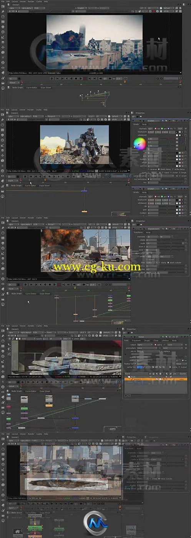Viewport: 191px width, 538px height.
Task: Open the color wheel in the Grade4 panel
Action: pos(140,144)
